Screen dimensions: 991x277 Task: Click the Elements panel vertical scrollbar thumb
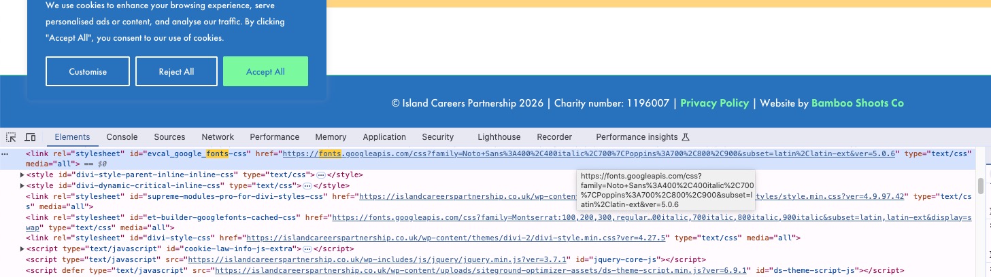point(980,185)
